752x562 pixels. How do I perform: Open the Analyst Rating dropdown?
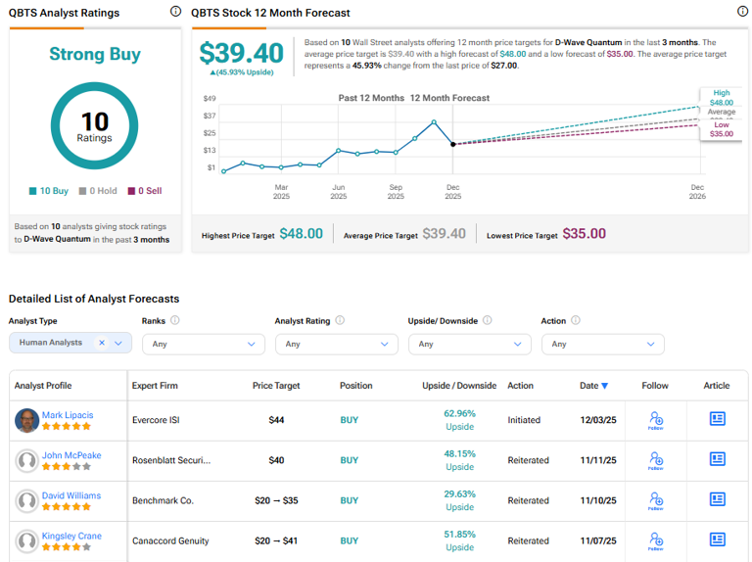[x=336, y=344]
